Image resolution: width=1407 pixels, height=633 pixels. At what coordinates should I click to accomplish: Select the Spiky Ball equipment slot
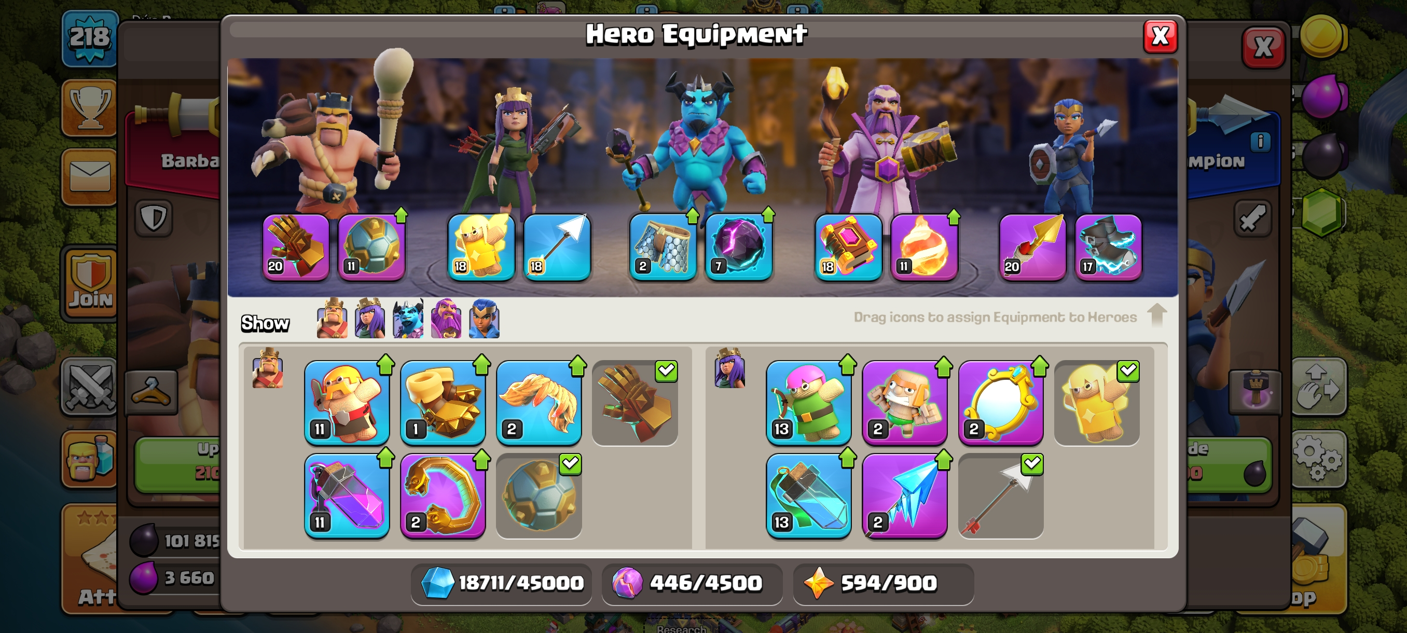371,247
